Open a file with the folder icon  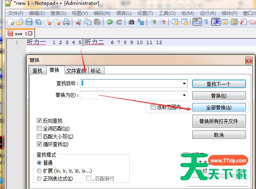click(x=20, y=22)
